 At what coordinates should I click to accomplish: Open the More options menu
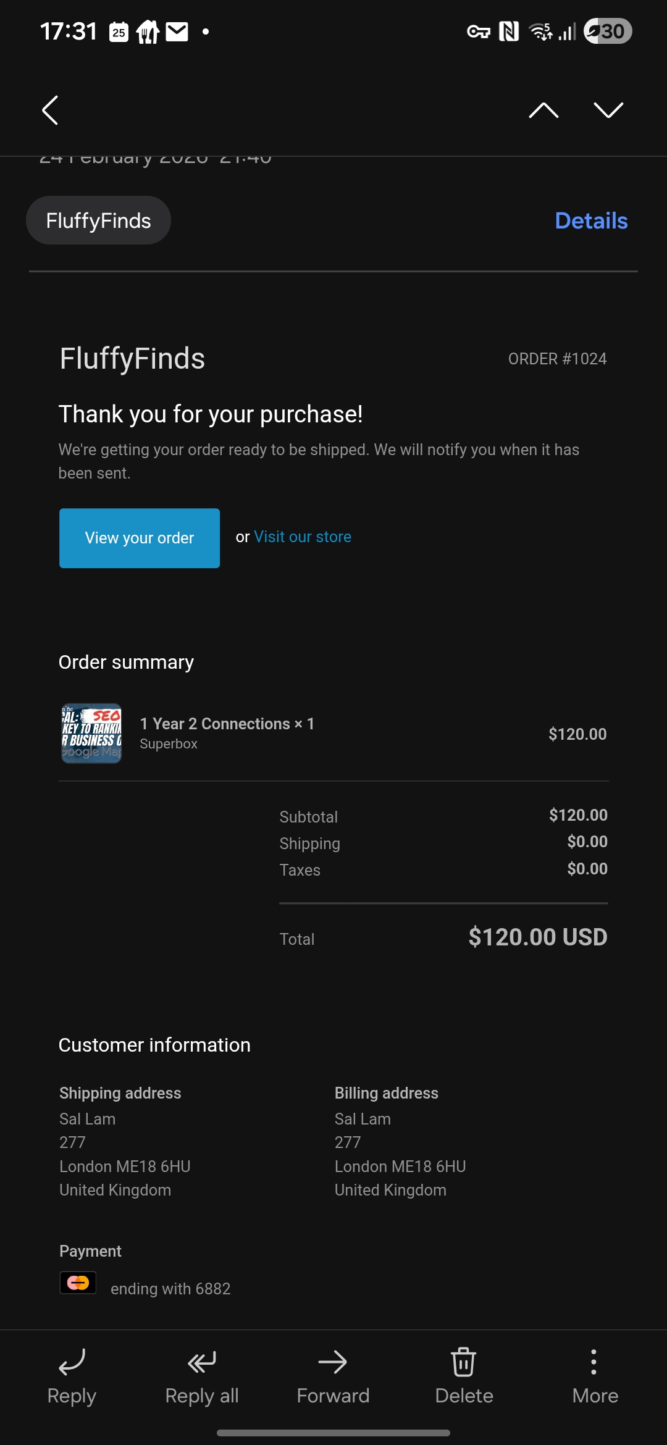coord(594,1362)
